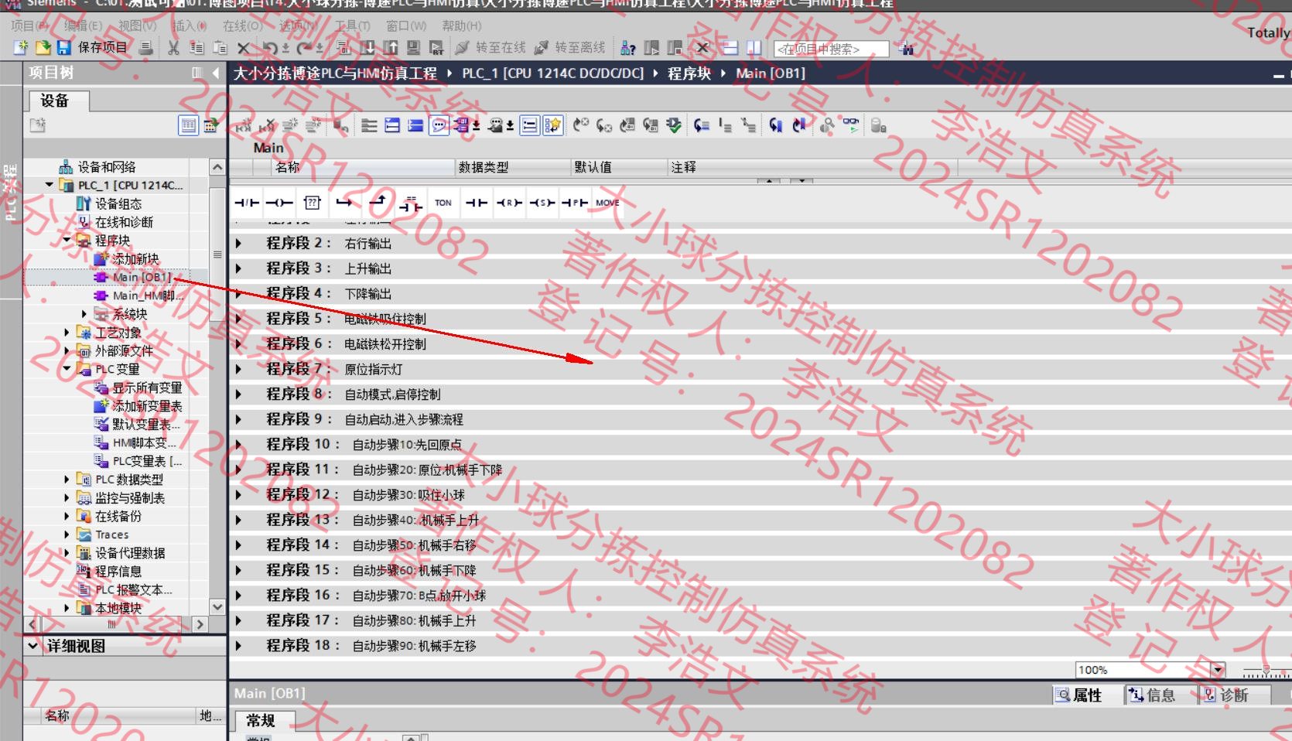This screenshot has width=1292, height=741.
Task: Insert empty box ?? from favorites
Action: pos(312,203)
